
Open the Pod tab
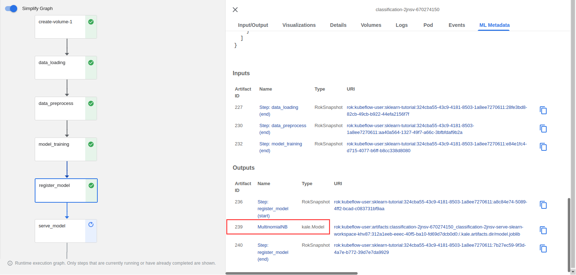(428, 25)
